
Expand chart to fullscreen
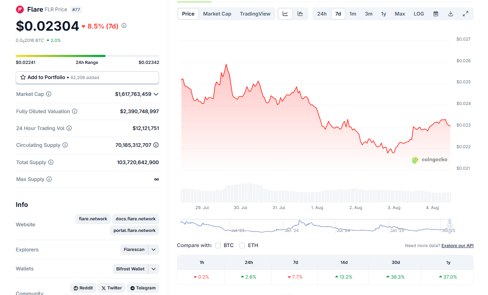pyautogui.click(x=465, y=14)
